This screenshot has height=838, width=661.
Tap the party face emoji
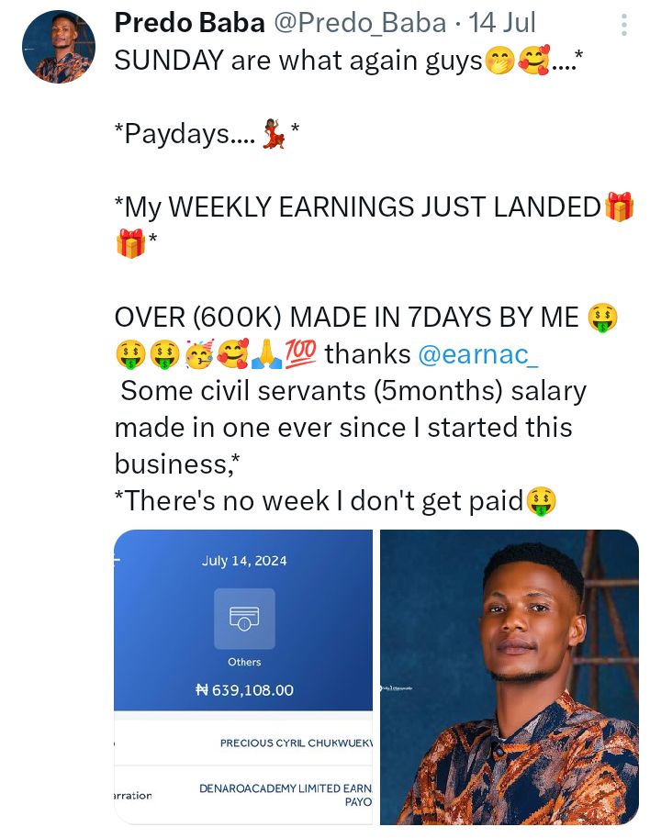[199, 353]
